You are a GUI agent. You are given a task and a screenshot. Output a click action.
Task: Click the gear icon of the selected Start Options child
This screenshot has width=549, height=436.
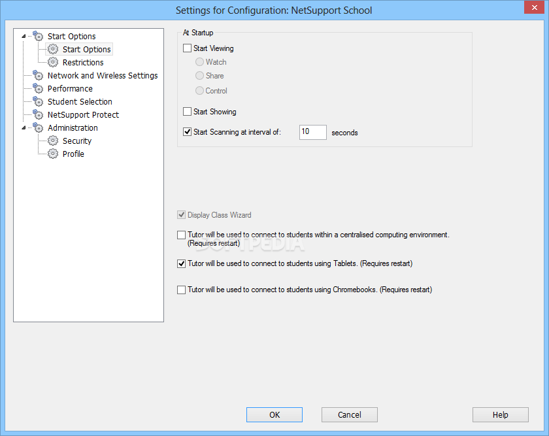(53, 49)
